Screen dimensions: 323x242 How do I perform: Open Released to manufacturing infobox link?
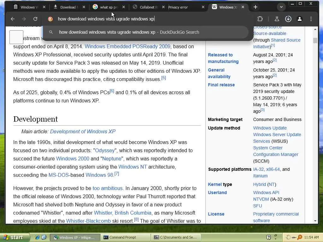pos(223,58)
